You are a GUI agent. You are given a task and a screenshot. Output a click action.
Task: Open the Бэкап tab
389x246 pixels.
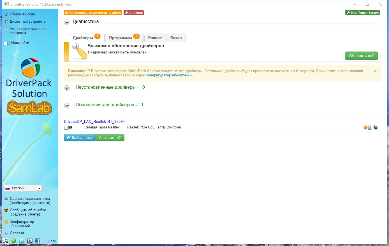coord(176,38)
